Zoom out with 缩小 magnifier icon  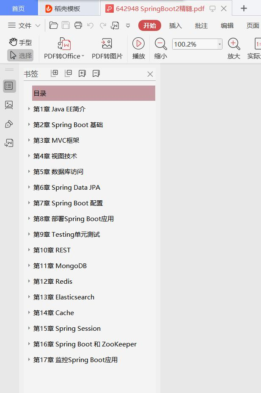tap(161, 48)
